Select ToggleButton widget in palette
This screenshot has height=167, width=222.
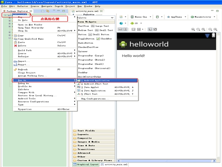point(86,39)
